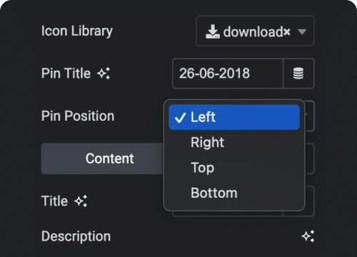Click the AI sparkle icon beside Pin Title
357x257 pixels.
coord(104,74)
